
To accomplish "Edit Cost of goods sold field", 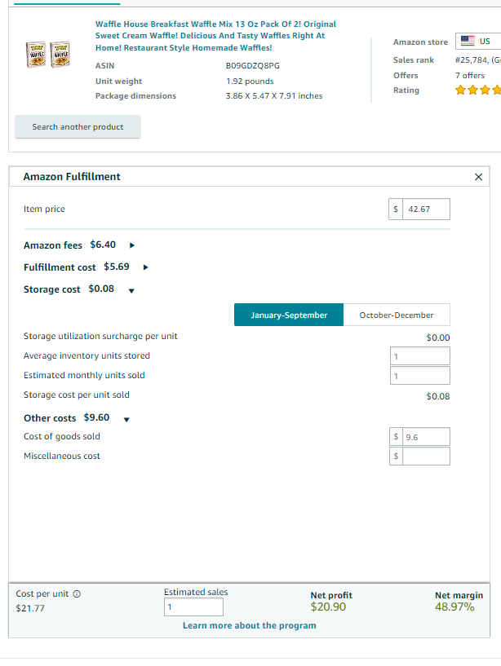I will pyautogui.click(x=426, y=437).
